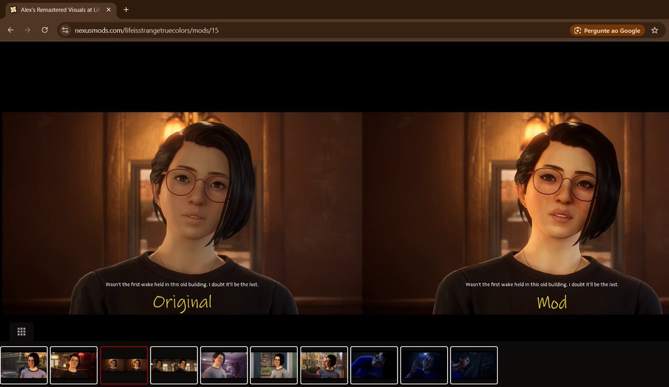Image resolution: width=669 pixels, height=387 pixels.
Task: Reload the Nexus Mods page
Action: tap(45, 30)
